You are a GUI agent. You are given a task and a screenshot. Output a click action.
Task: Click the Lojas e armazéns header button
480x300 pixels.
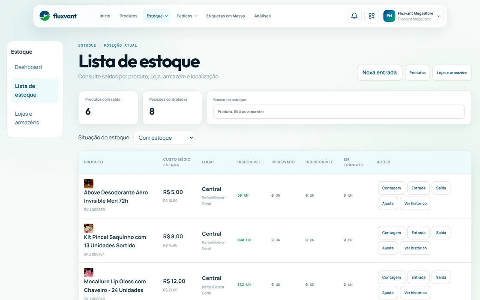[452, 72]
